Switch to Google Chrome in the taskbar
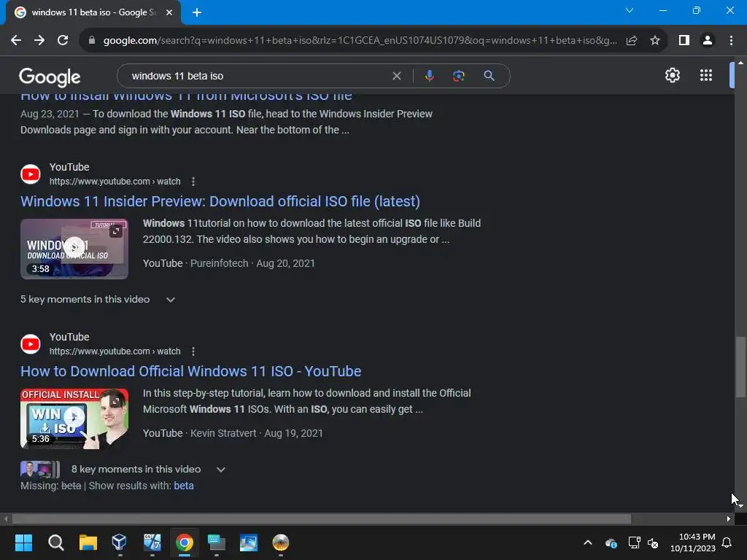Image resolution: width=747 pixels, height=560 pixels. (x=185, y=542)
